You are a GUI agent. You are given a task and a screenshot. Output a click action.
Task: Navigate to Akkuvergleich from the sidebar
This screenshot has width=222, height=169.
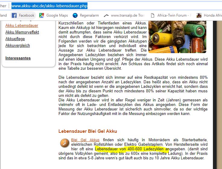pyautogui.click(x=17, y=46)
